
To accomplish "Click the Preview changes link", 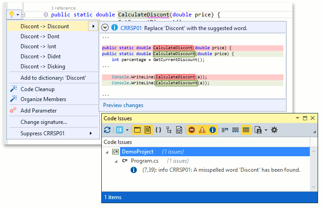I will coord(123,105).
